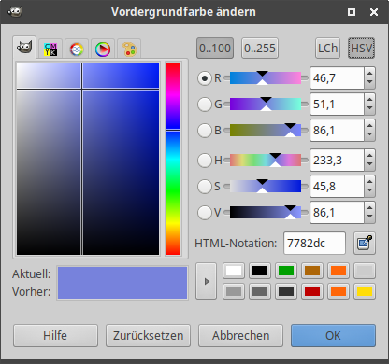Decrease the V value with down arrow
This screenshot has width=389, height=364.
coord(369,217)
